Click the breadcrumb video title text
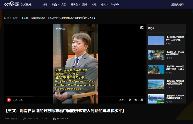 (x=59, y=18)
